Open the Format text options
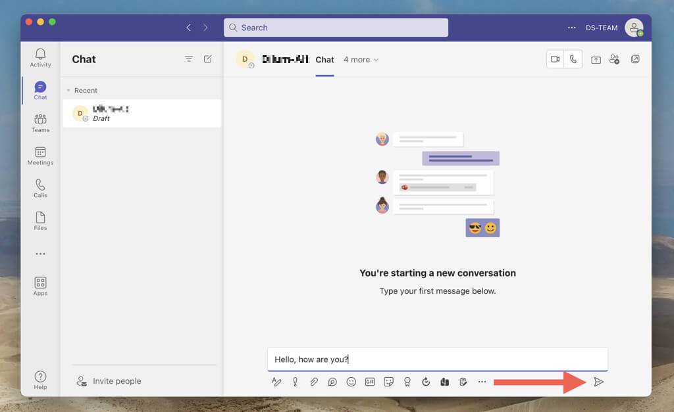This screenshot has height=412, width=674. coord(276,382)
